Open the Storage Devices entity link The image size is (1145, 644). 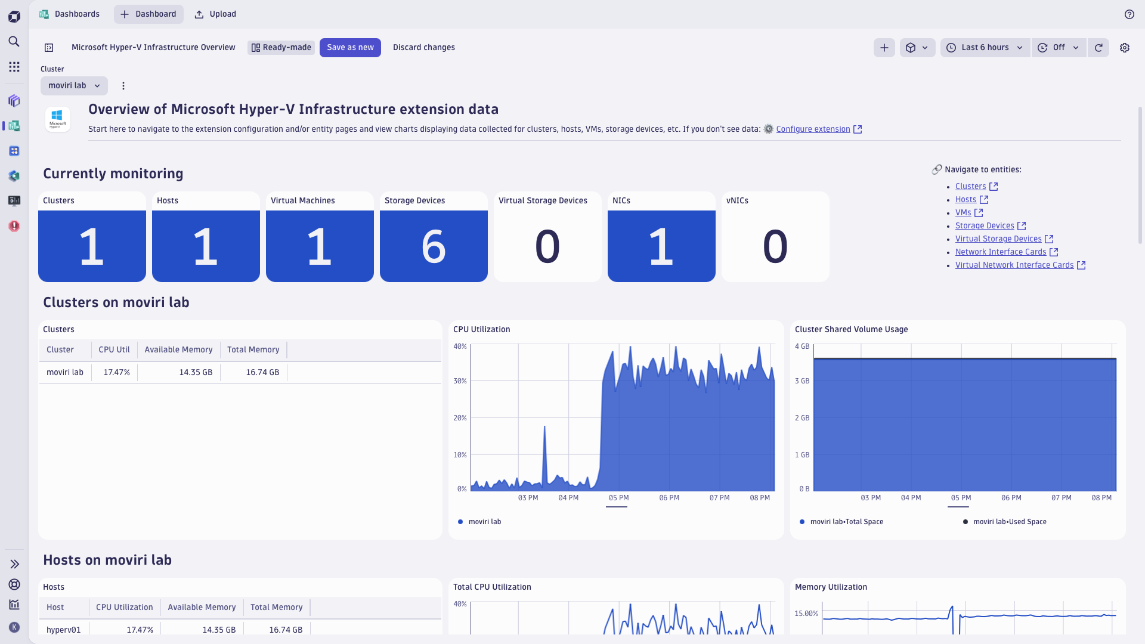(x=985, y=226)
